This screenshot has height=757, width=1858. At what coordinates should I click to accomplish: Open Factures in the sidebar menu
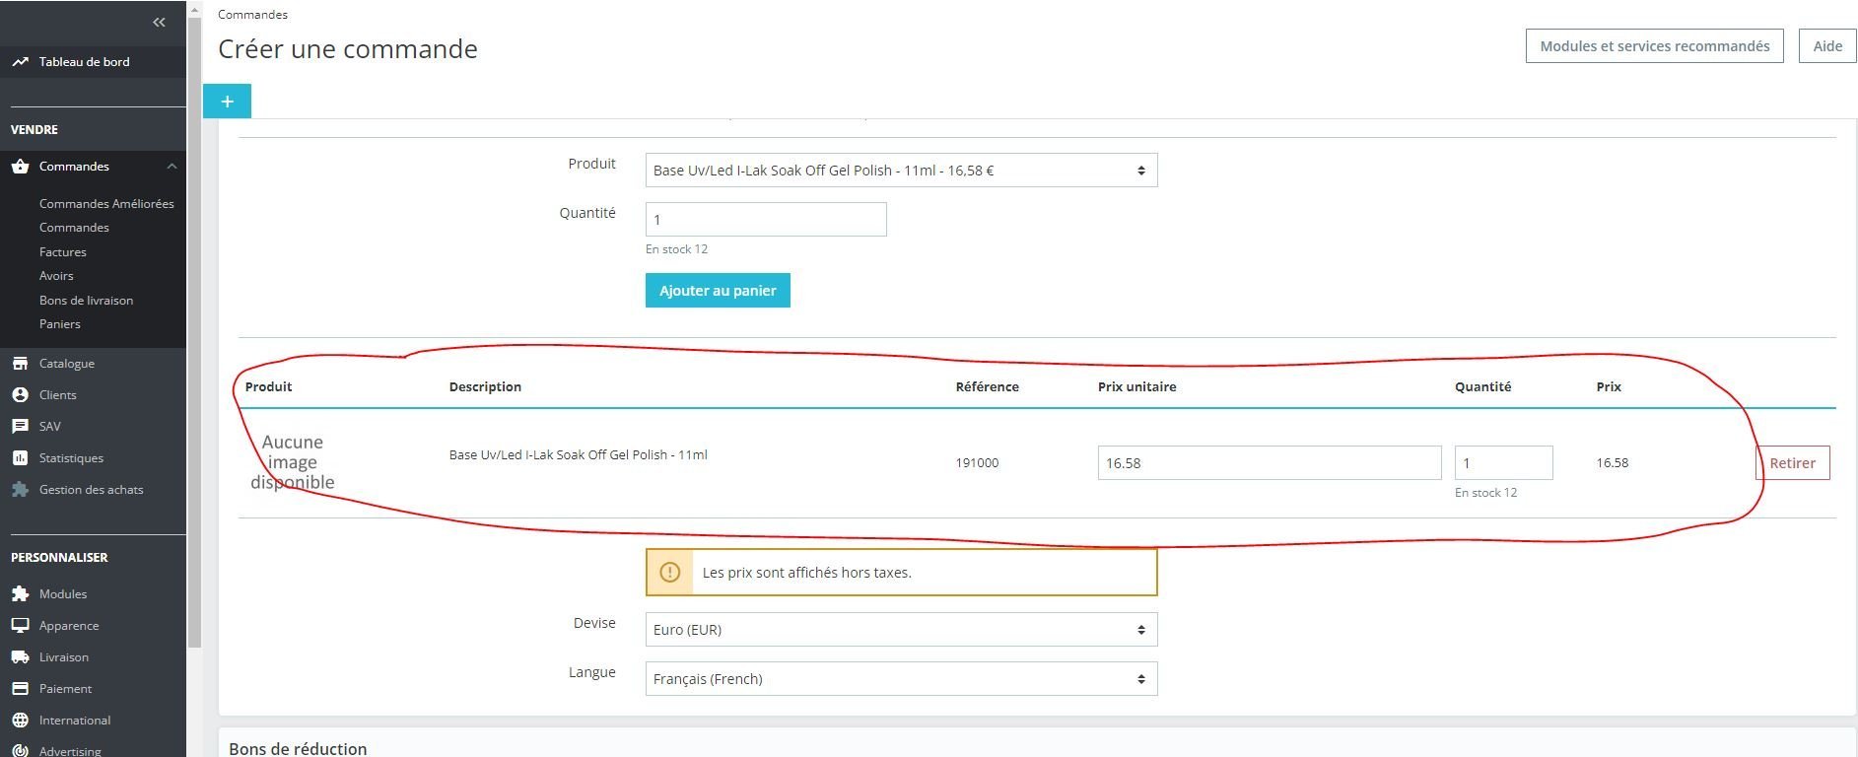63,252
